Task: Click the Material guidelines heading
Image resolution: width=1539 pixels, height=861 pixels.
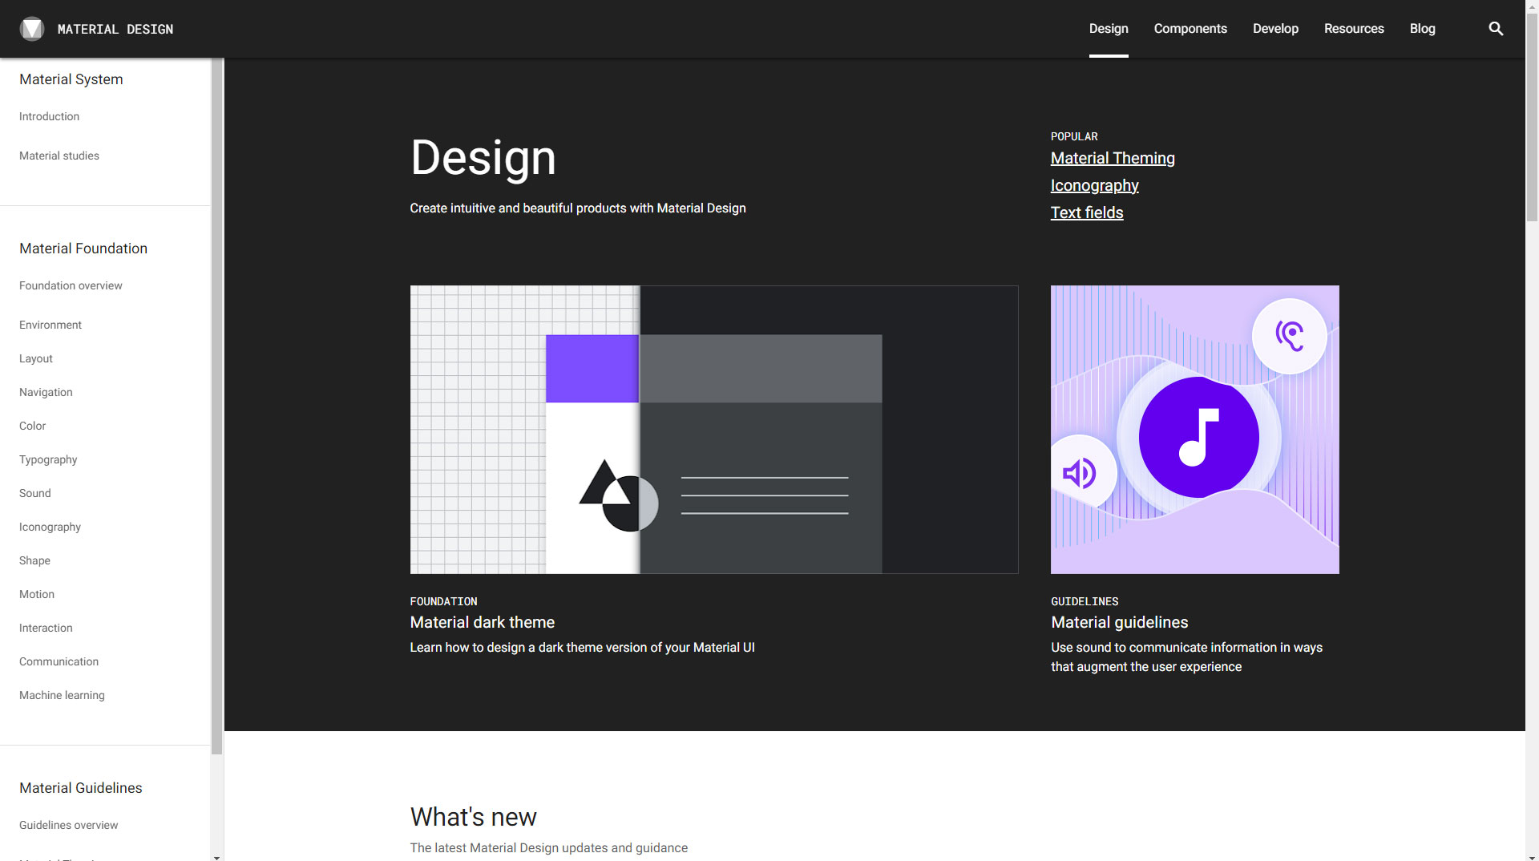Action: click(1120, 623)
